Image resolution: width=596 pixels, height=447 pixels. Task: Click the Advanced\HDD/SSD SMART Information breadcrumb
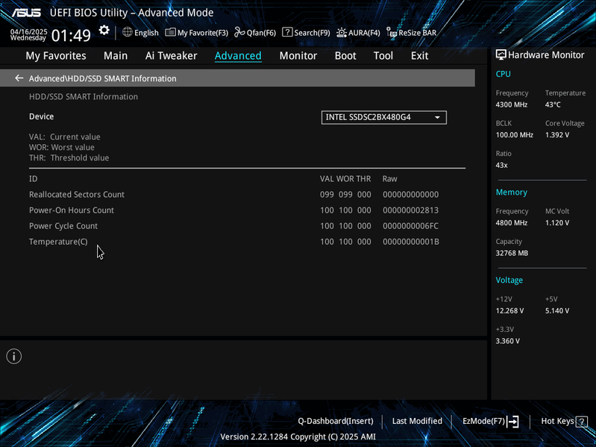[103, 78]
